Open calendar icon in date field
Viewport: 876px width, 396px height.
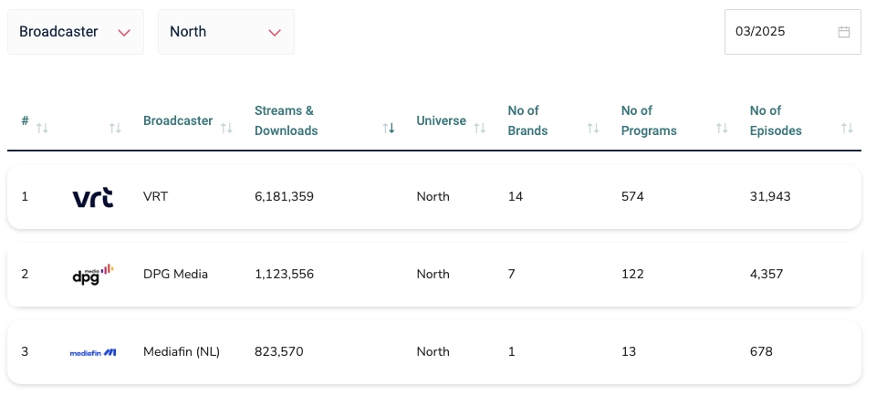pyautogui.click(x=844, y=32)
